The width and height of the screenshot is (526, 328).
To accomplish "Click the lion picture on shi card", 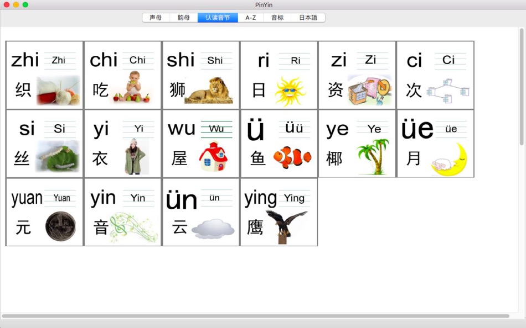I will [x=209, y=91].
